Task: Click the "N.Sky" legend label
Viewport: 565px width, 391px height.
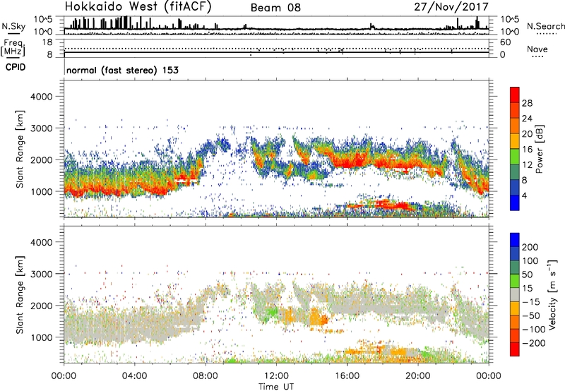Action: (x=13, y=26)
